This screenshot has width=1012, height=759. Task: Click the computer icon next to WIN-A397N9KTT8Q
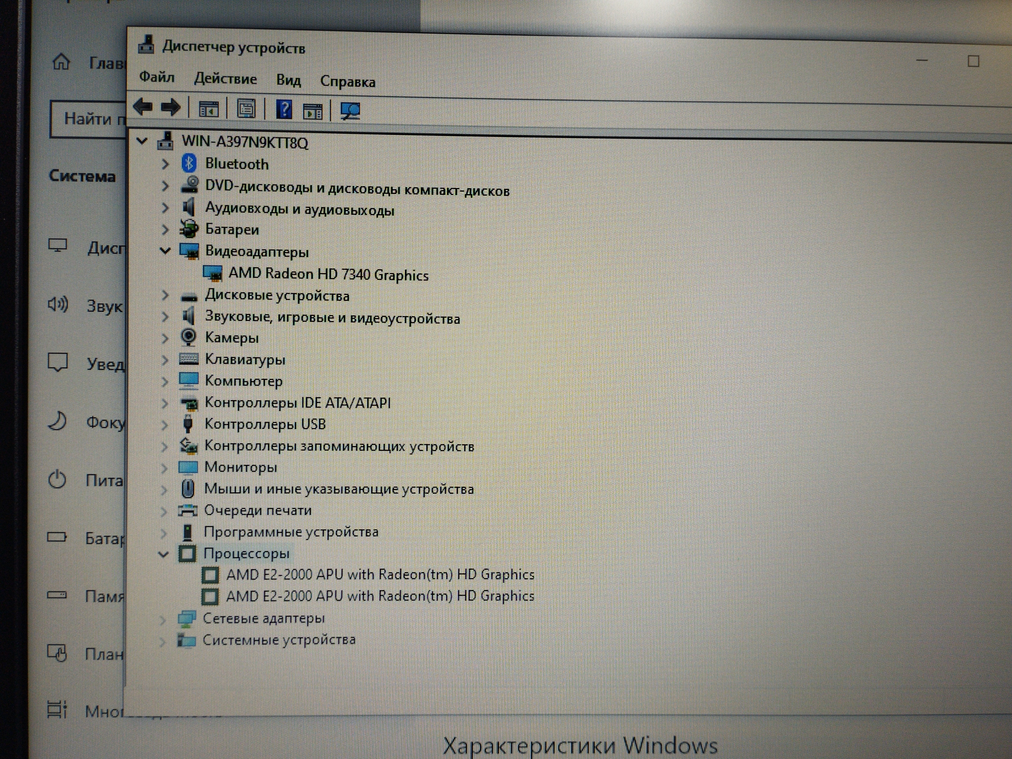click(165, 141)
